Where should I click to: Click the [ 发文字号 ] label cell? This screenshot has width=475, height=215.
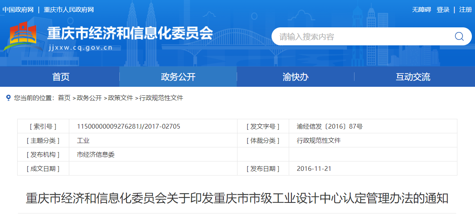(x=263, y=126)
